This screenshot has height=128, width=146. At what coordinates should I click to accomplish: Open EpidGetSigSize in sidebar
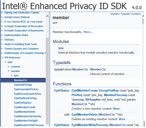click(x=23, y=103)
